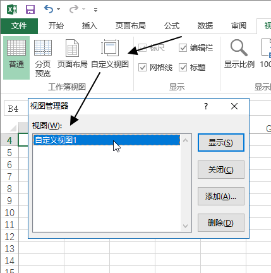Open the redo history dropdown arrow
The width and height of the screenshot is (271, 273).
click(84, 9)
